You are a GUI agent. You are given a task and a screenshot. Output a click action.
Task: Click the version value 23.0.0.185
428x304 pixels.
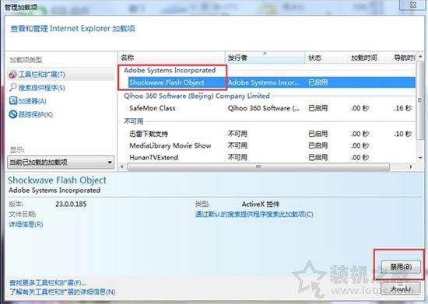click(x=71, y=204)
